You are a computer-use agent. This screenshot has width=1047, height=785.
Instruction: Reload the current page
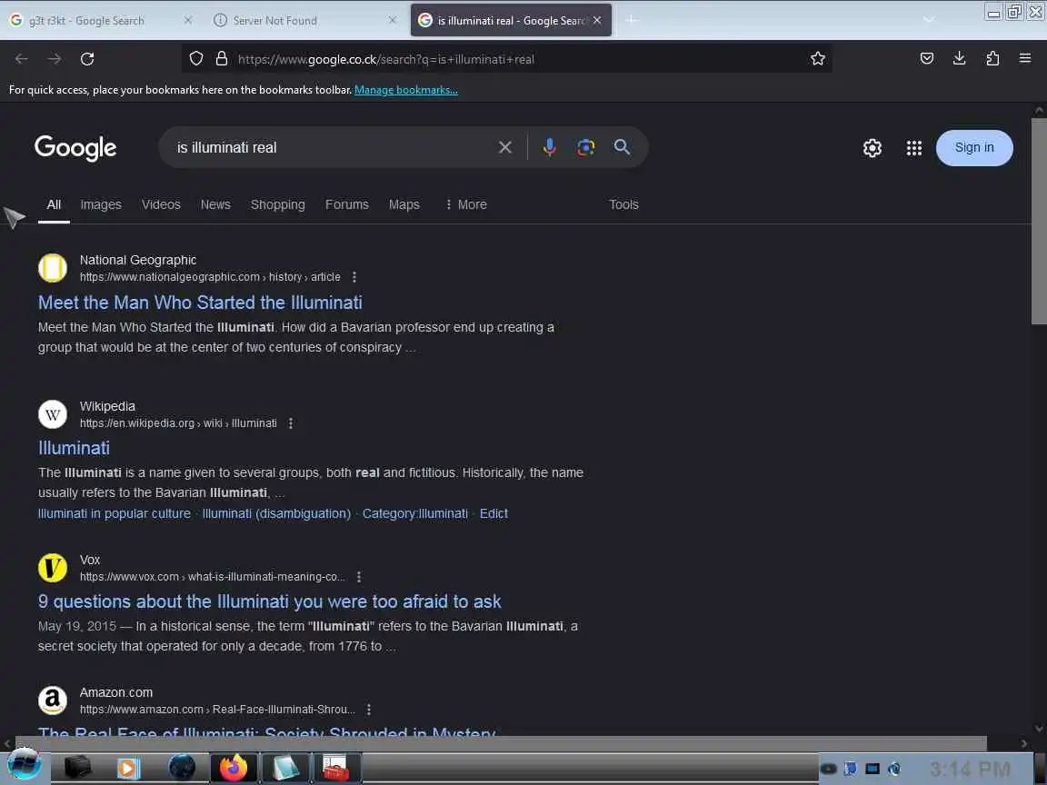(x=87, y=59)
